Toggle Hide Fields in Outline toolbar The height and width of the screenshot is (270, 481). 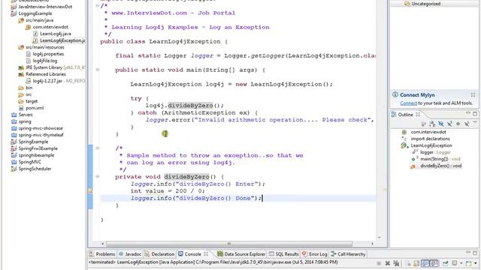click(x=441, y=124)
